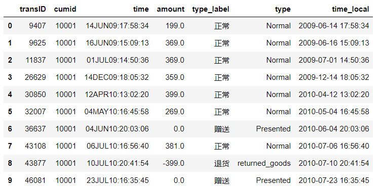Image resolution: width=379 pixels, height=187 pixels.
Task: Select the 退货 type_label cell
Action: click(x=221, y=163)
